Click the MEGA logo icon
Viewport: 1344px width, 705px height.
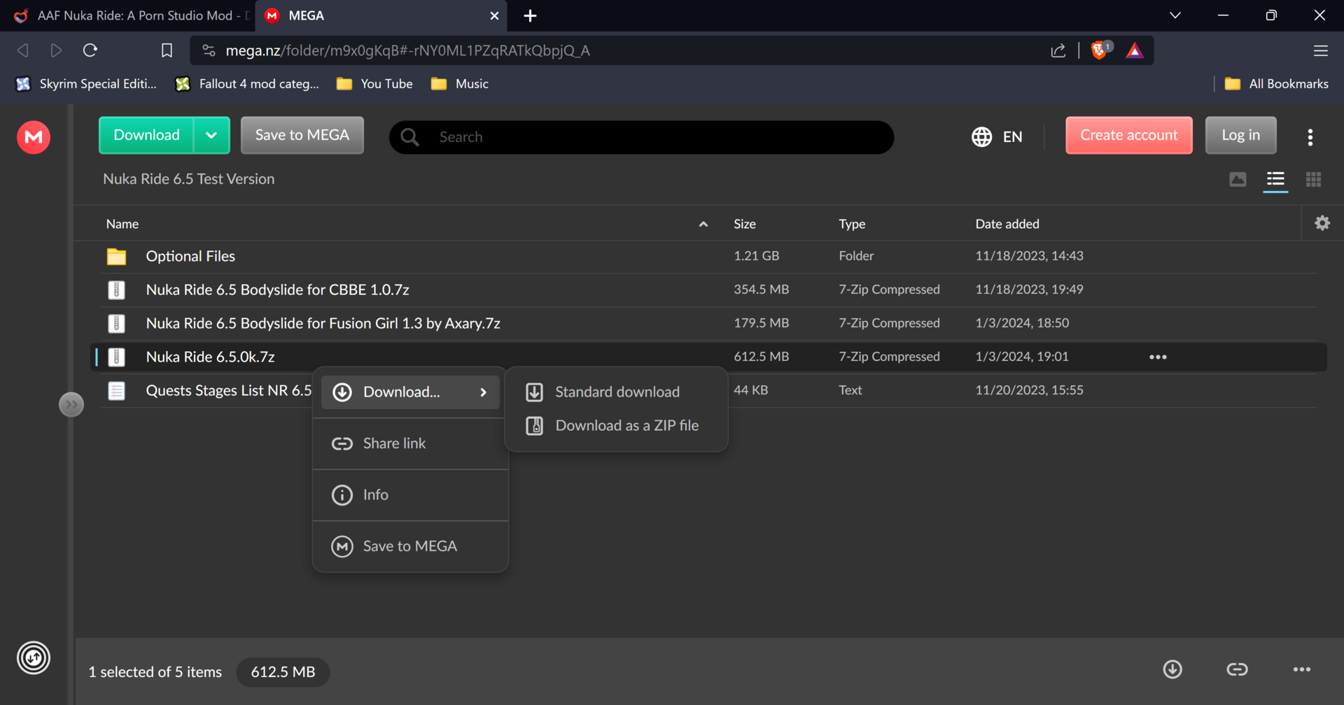34,137
